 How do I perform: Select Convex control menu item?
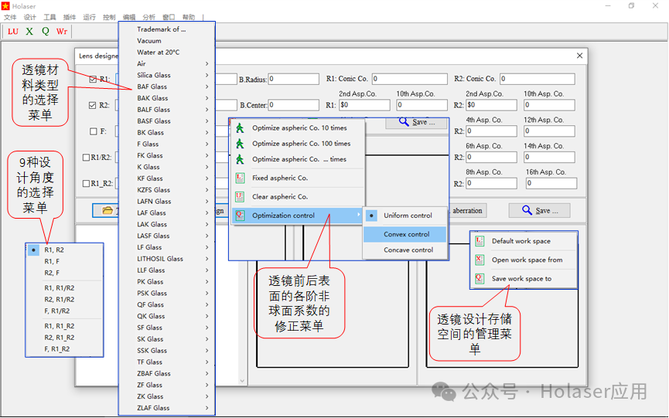tap(404, 234)
